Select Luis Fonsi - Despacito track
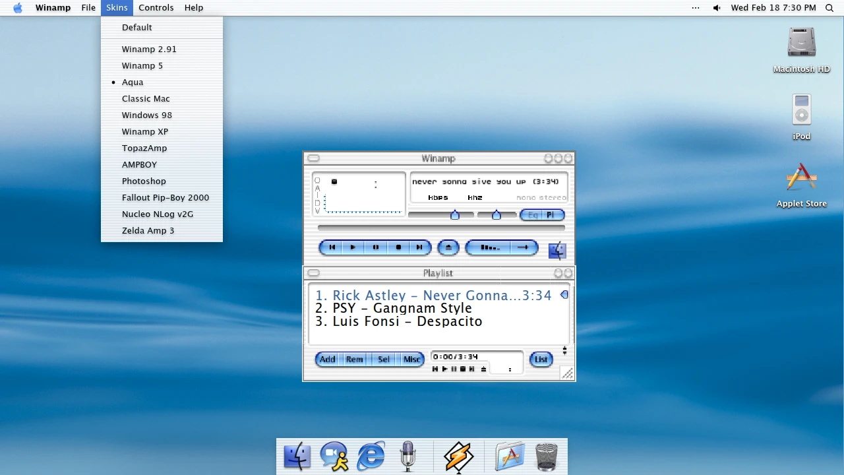 pos(433,321)
